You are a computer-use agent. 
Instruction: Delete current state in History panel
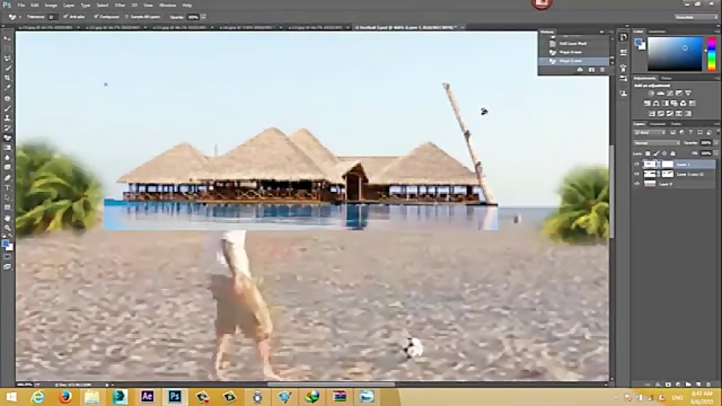(x=603, y=70)
